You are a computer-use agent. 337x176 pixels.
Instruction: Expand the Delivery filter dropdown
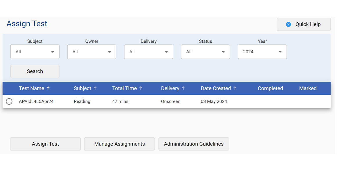(149, 52)
